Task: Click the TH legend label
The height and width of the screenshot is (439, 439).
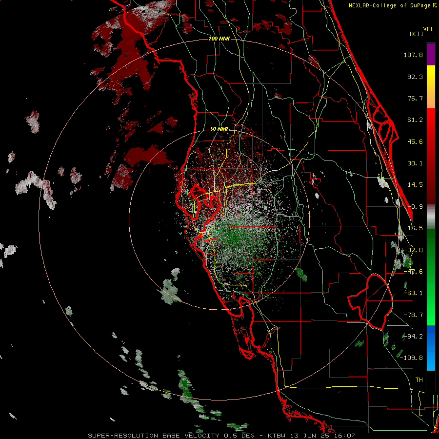Action: click(x=419, y=380)
